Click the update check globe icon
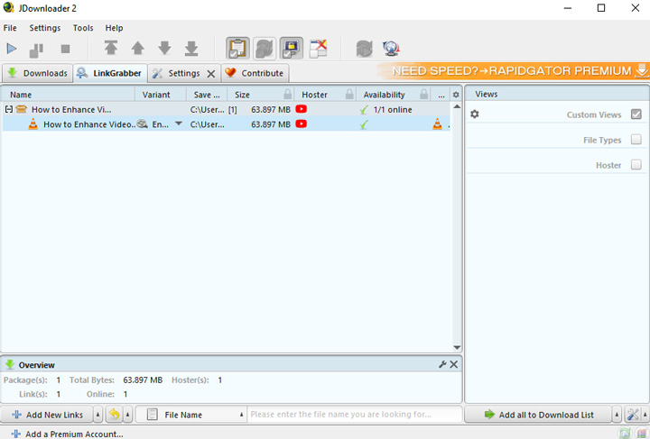Screen dimensions: 650x439 point(391,49)
